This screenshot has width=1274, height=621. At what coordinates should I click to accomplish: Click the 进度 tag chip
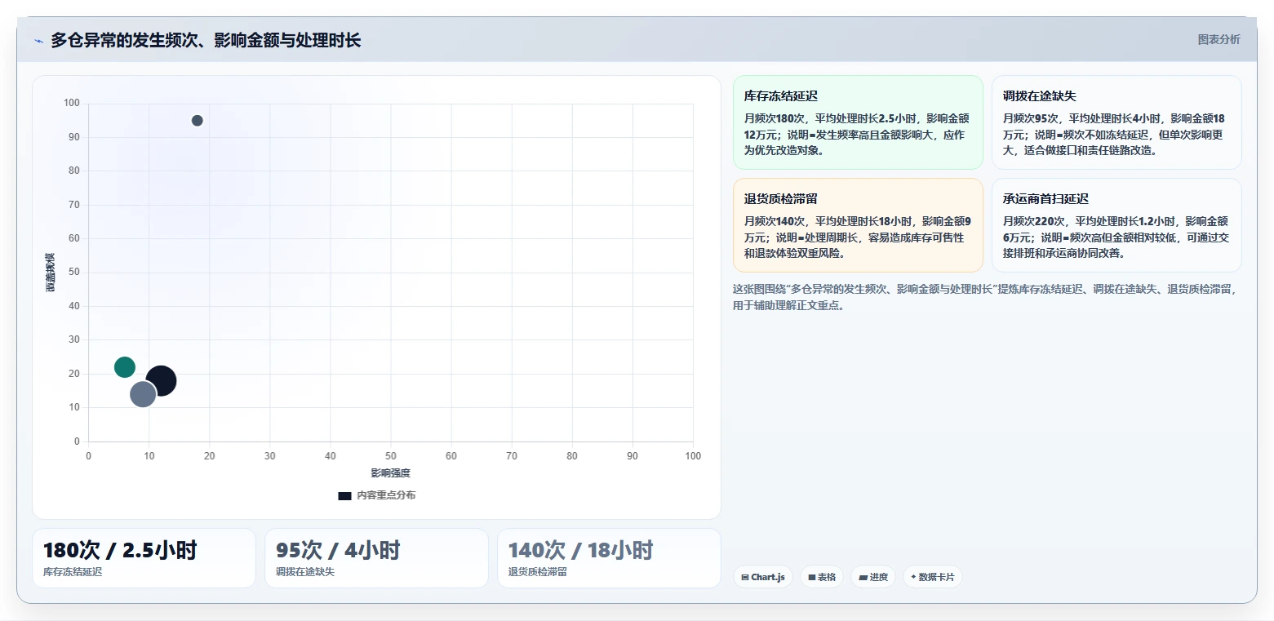click(873, 577)
